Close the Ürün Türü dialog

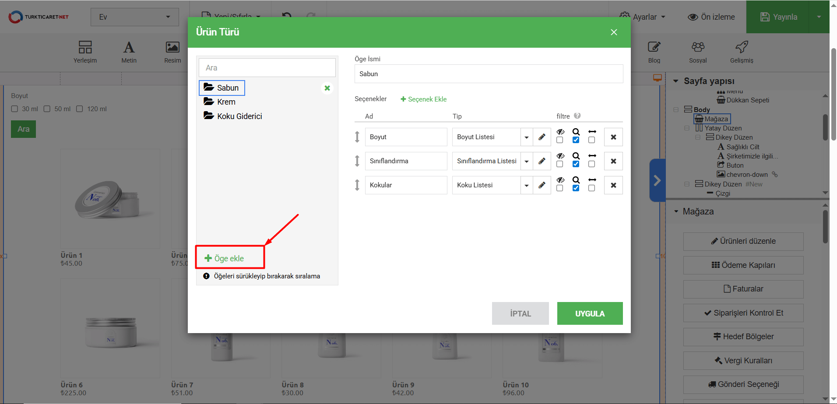pos(614,32)
